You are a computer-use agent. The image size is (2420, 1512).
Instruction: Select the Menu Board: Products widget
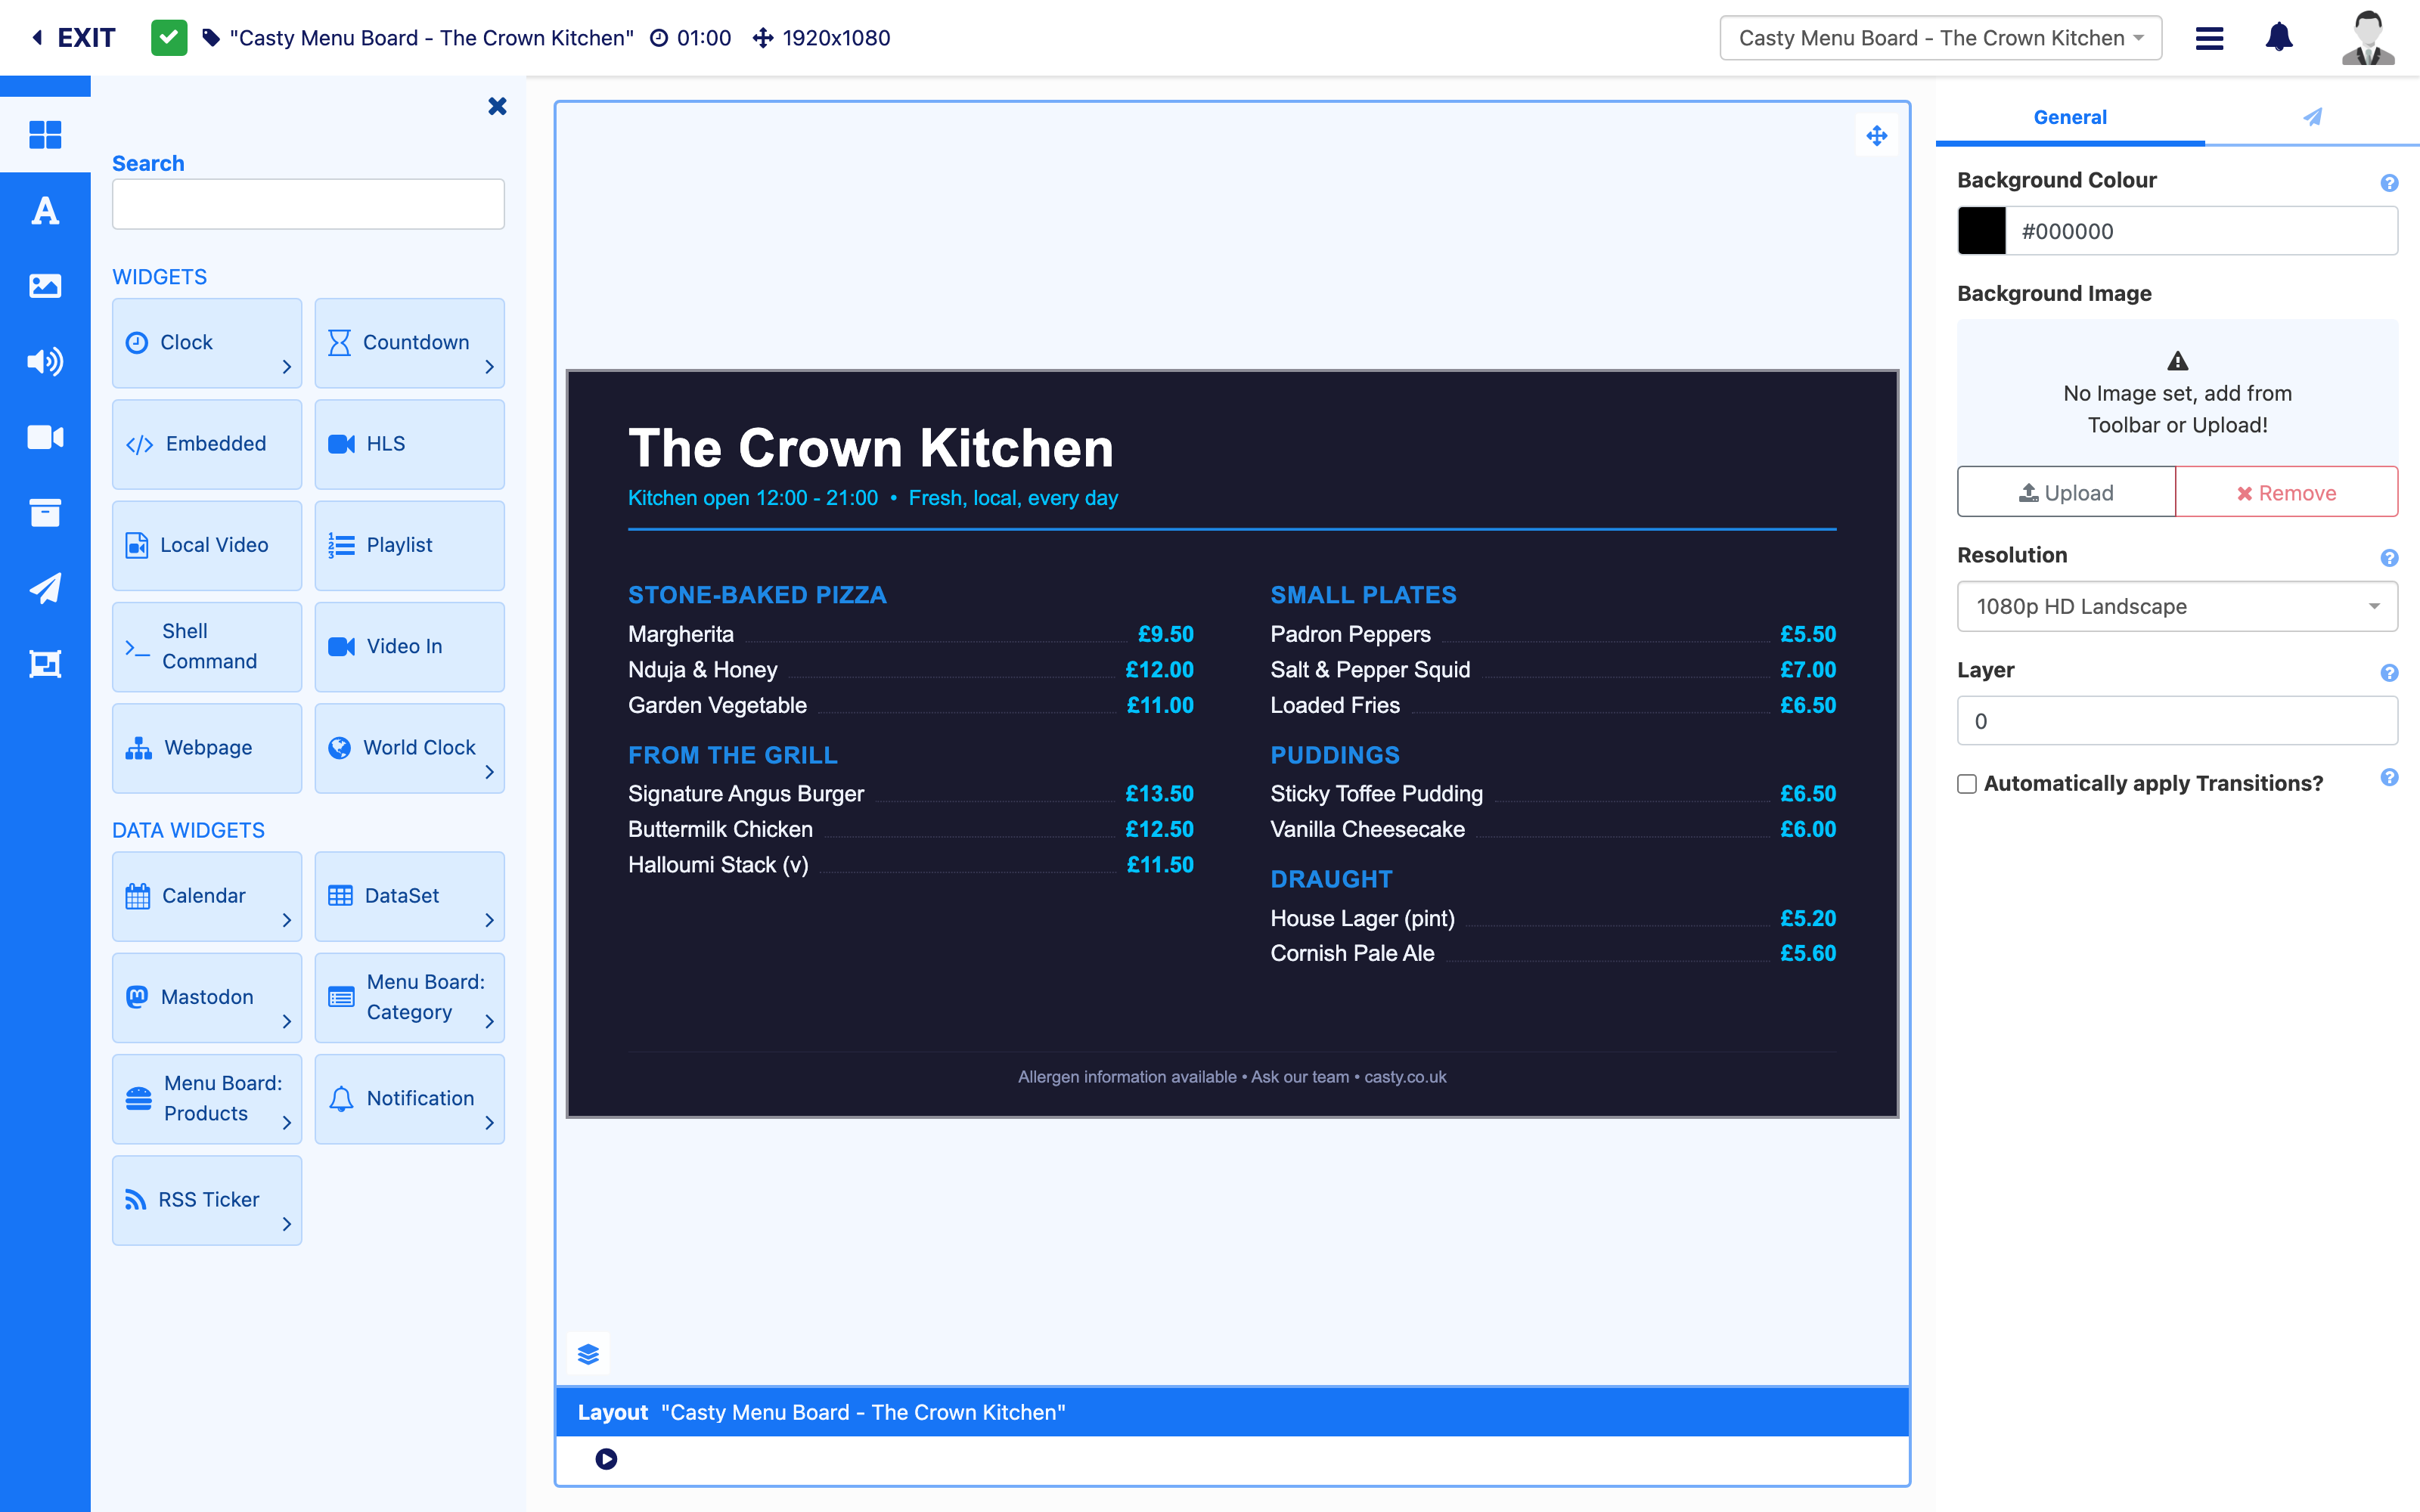[207, 1099]
